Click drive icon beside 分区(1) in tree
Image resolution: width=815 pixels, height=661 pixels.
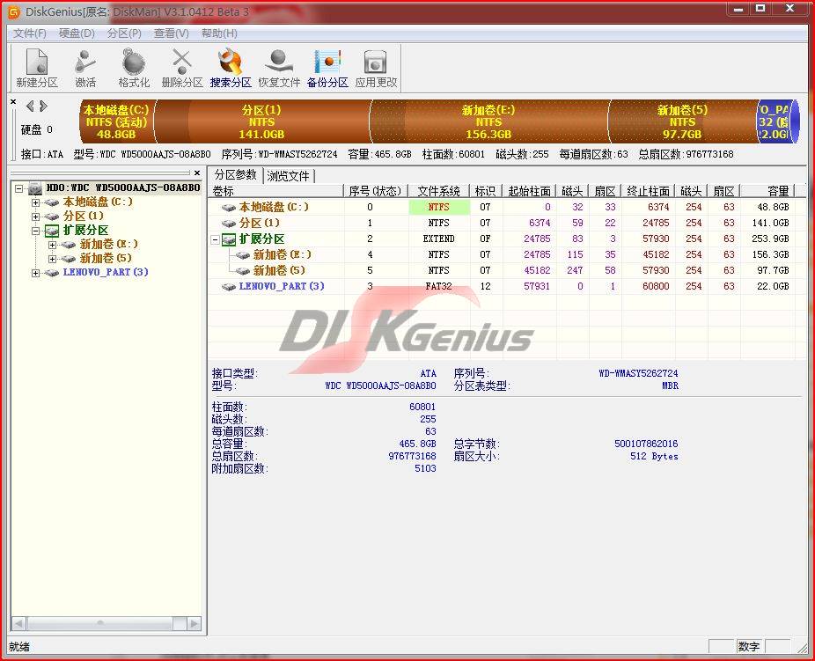click(51, 217)
